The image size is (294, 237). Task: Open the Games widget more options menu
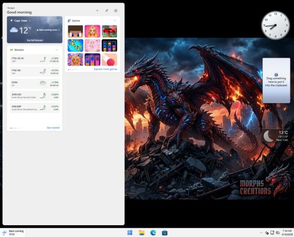(115, 21)
